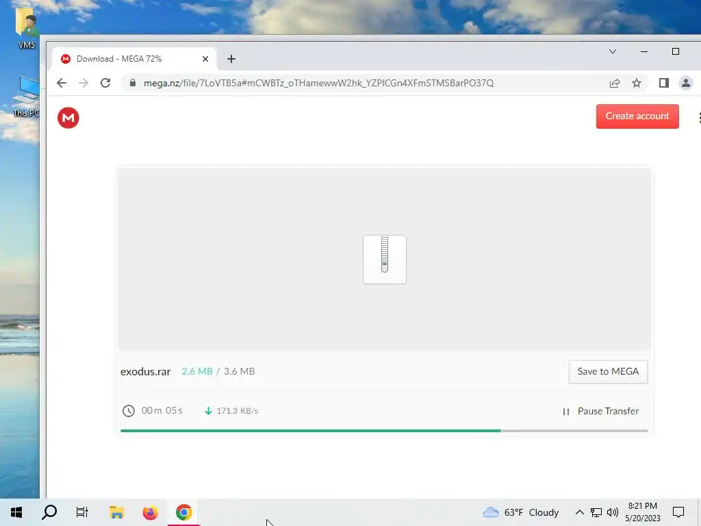
Task: Show hidden system tray icons
Action: (x=579, y=512)
